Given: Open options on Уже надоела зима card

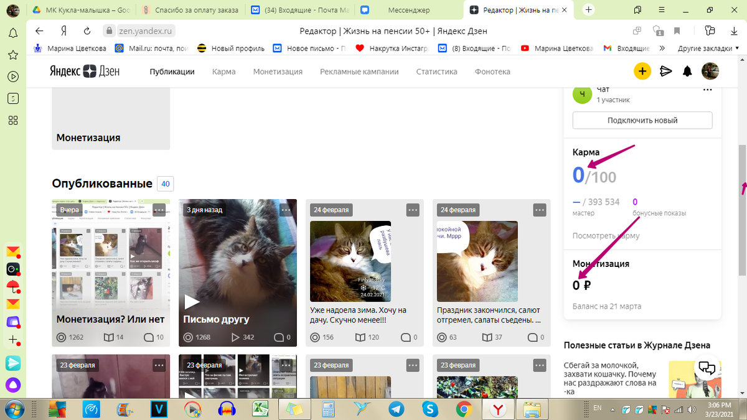Looking at the screenshot, I should click(x=413, y=210).
